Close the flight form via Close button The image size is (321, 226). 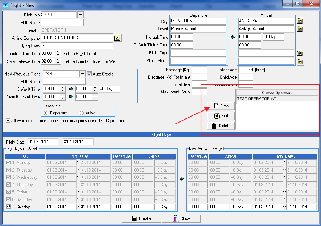(x=182, y=218)
